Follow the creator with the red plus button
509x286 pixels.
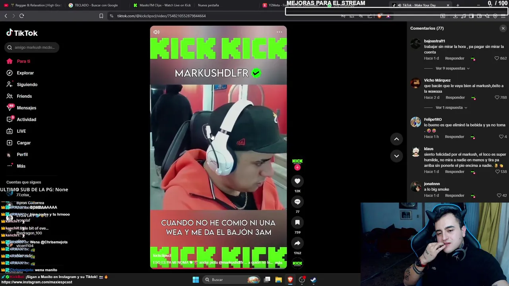pyautogui.click(x=297, y=167)
